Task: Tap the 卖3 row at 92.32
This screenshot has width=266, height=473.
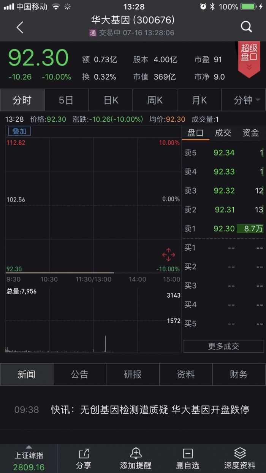Action: [224, 191]
